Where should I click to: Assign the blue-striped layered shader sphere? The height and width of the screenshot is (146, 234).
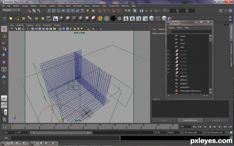coord(94,18)
